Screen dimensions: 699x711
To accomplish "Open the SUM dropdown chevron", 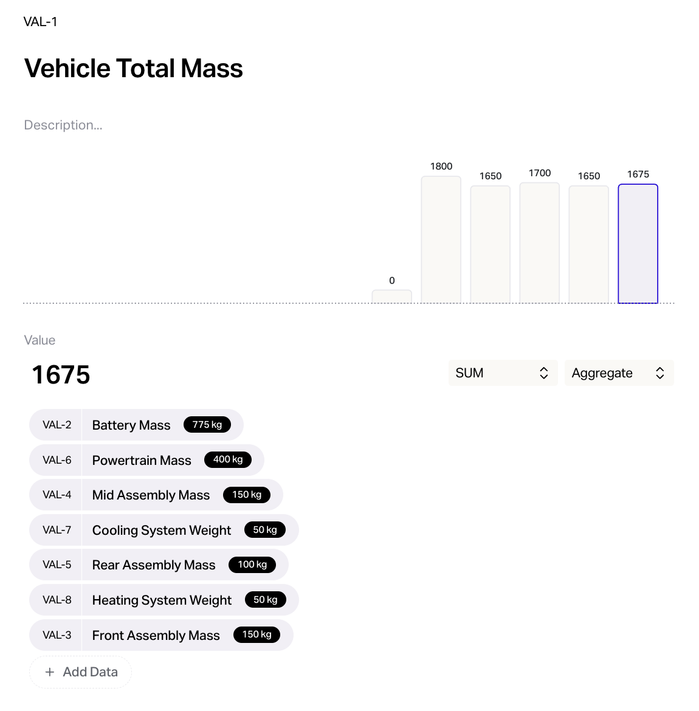I will coord(543,373).
